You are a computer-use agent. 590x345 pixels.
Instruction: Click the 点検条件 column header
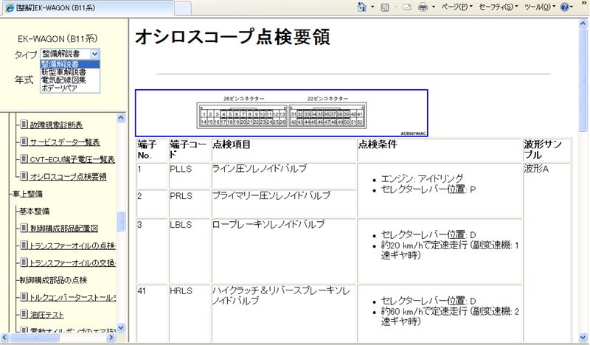[439, 150]
